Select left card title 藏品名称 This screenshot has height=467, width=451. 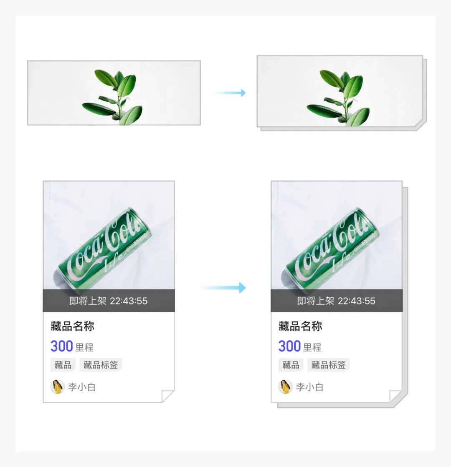pos(73,326)
